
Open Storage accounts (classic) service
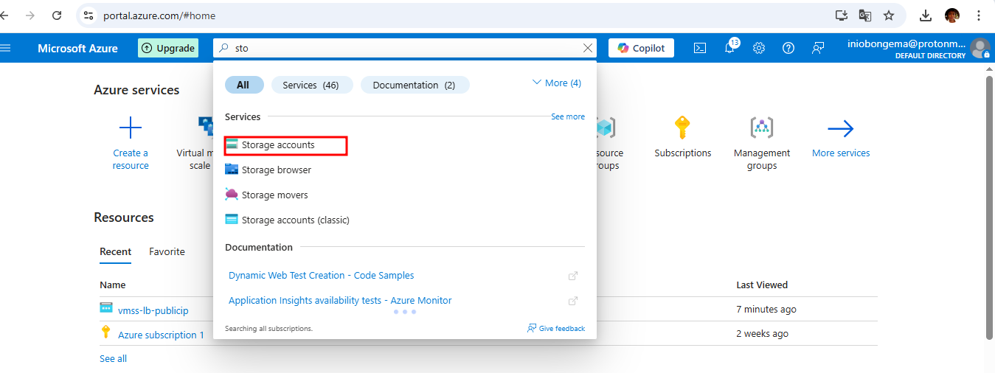[x=288, y=220]
